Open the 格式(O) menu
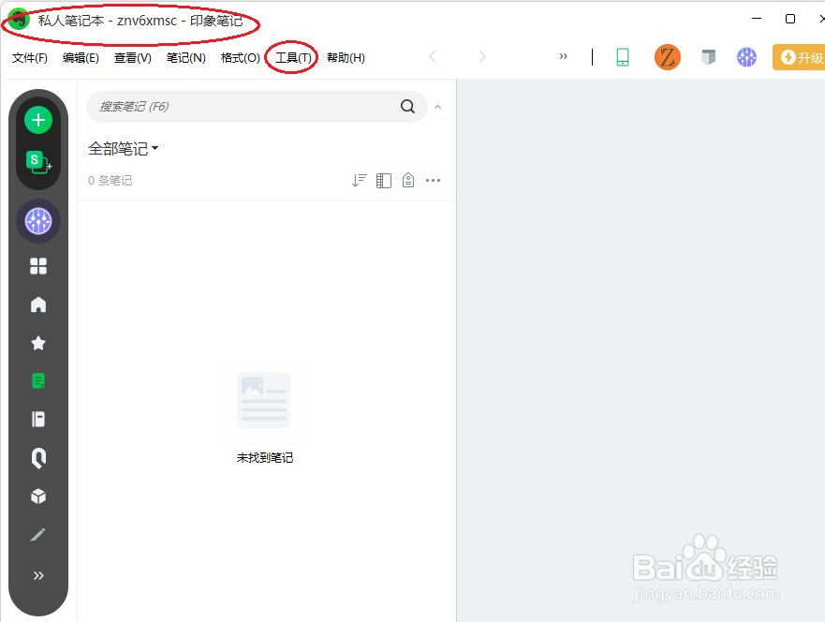 (x=239, y=57)
